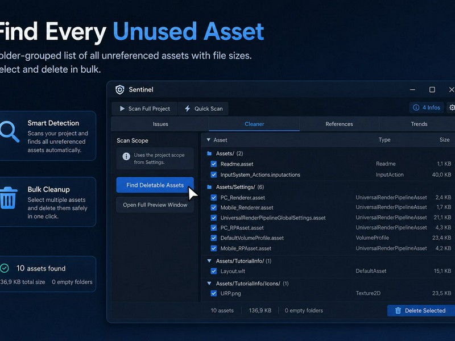
Task: Toggle the Asset column header triangle
Action: click(x=208, y=140)
